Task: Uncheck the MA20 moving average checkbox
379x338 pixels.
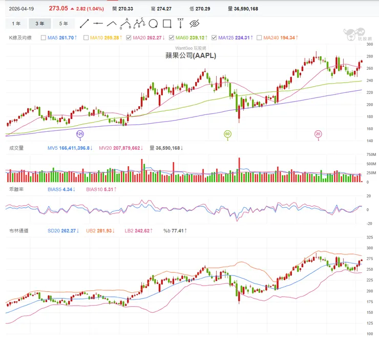Action: [x=129, y=37]
